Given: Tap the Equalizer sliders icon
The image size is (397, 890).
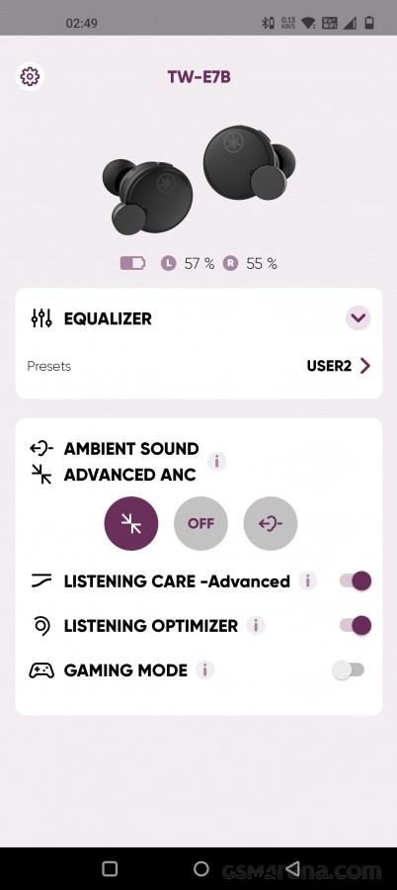Looking at the screenshot, I should click(41, 318).
